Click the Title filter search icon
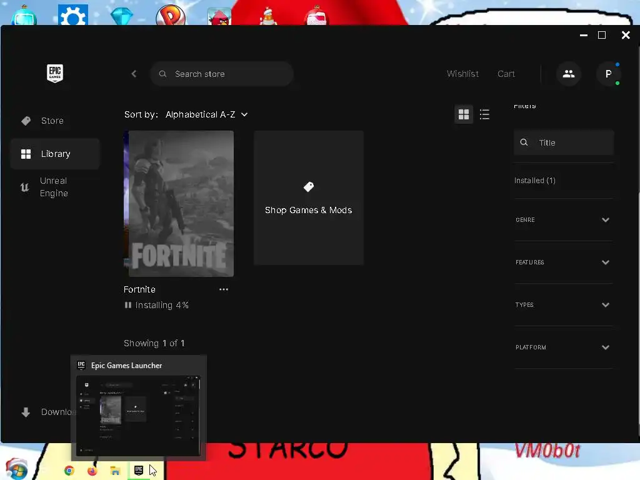 [x=524, y=142]
